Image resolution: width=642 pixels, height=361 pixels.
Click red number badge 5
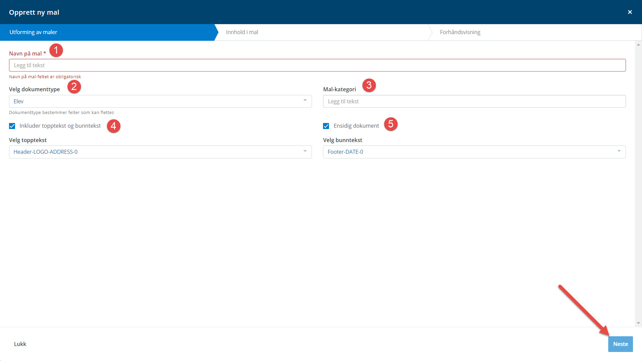pos(391,124)
